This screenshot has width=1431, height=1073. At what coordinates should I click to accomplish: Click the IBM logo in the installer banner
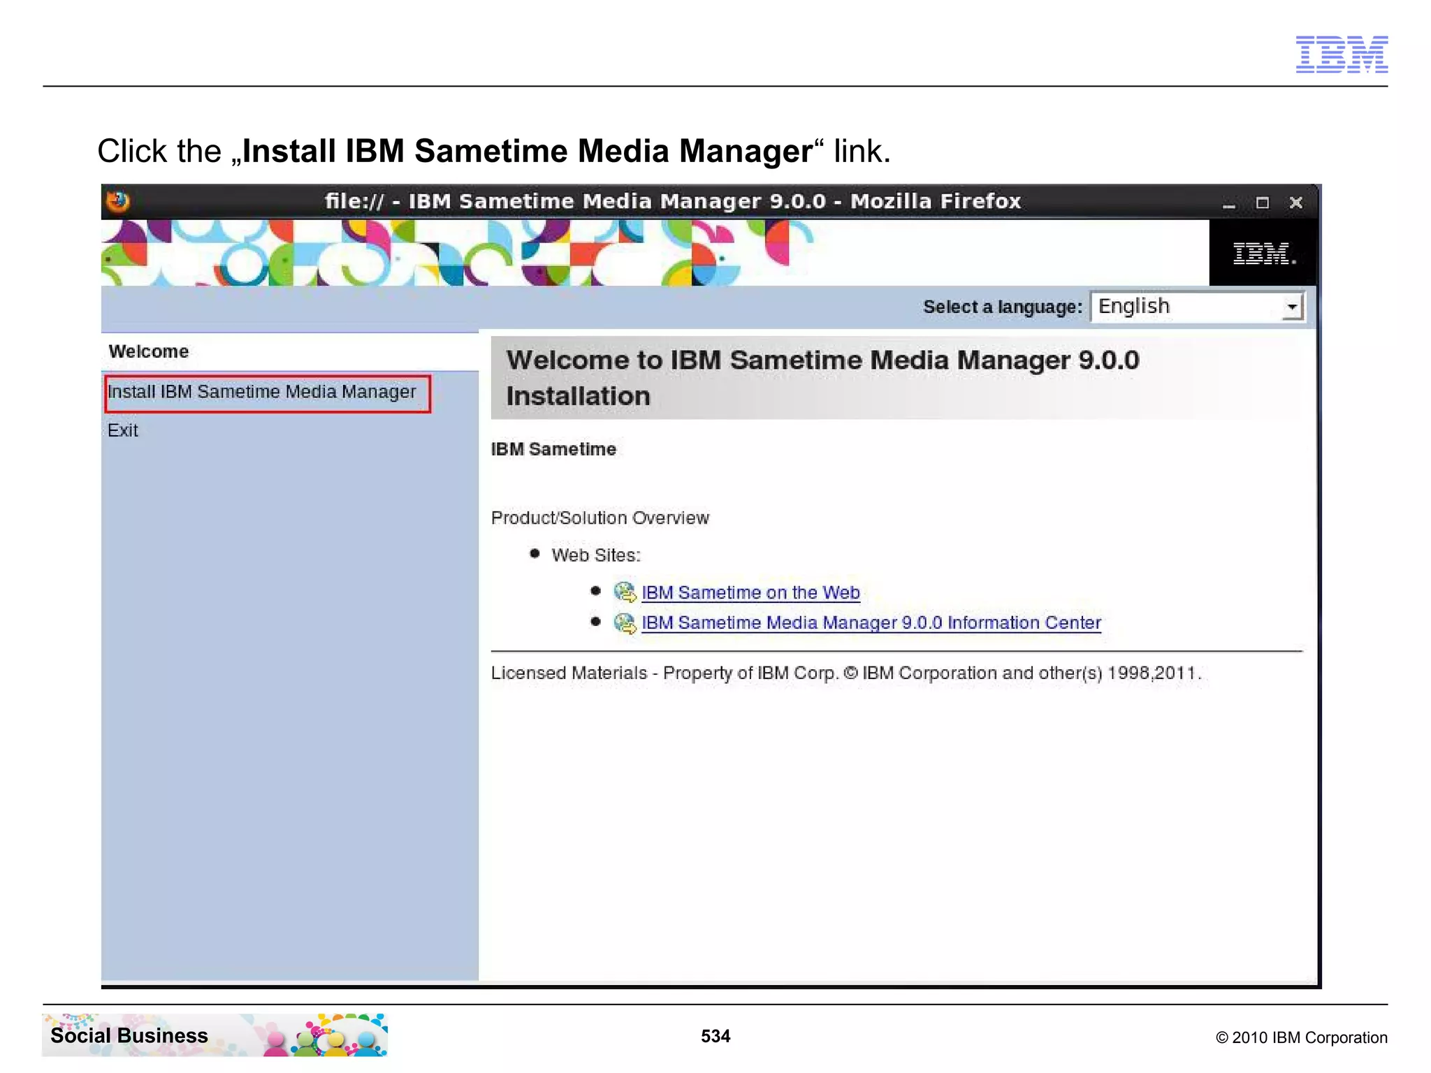pos(1263,253)
